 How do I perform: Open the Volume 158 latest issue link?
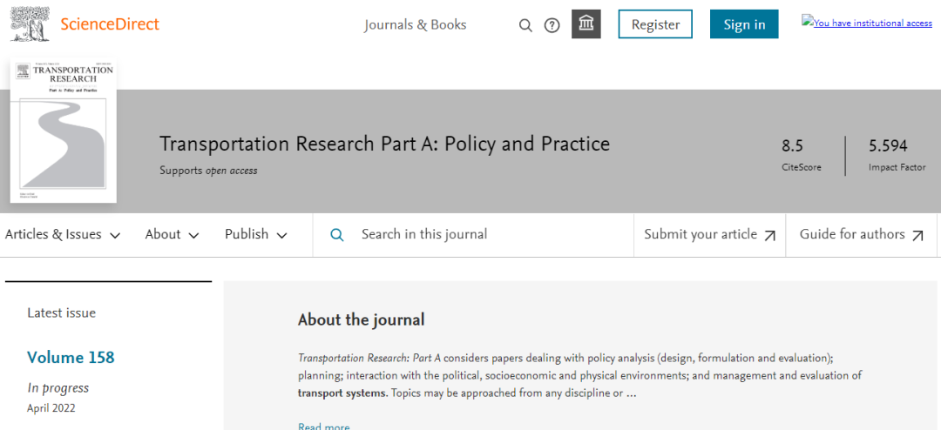point(71,358)
